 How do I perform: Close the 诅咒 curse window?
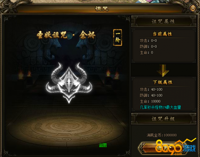(x=193, y=9)
